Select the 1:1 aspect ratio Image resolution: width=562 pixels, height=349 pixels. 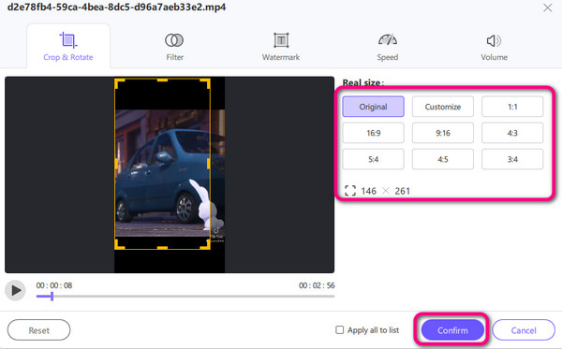pos(512,107)
